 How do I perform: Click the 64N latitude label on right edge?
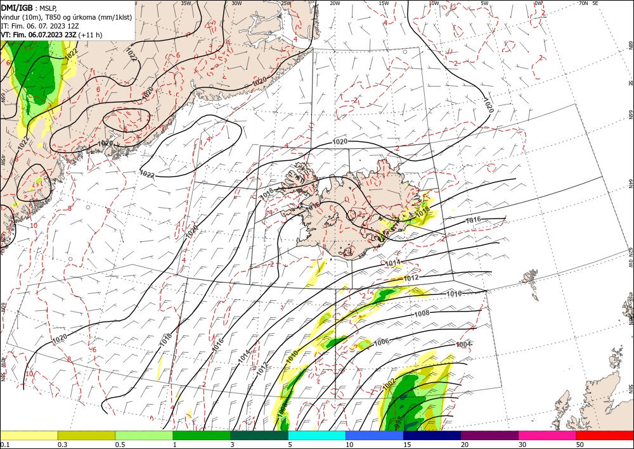click(630, 184)
